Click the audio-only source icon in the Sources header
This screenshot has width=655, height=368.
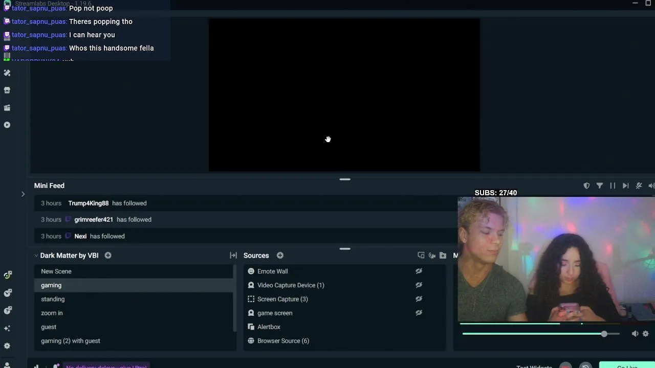point(432,256)
